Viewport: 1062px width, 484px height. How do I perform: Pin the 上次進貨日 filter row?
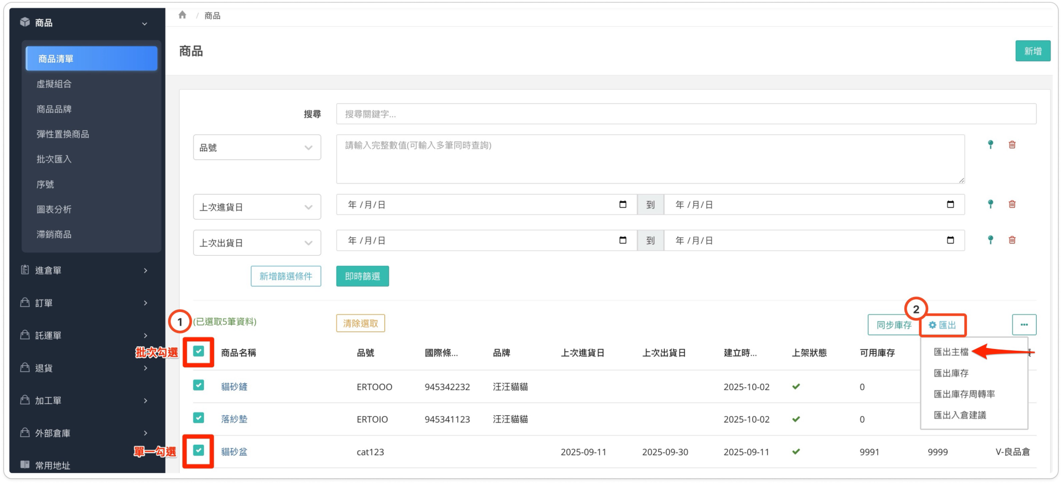pyautogui.click(x=990, y=204)
